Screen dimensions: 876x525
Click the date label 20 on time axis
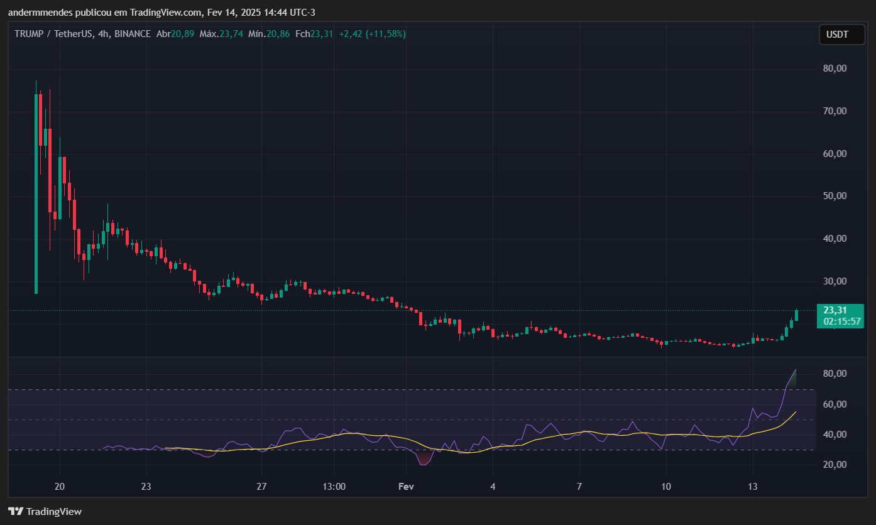coord(60,487)
